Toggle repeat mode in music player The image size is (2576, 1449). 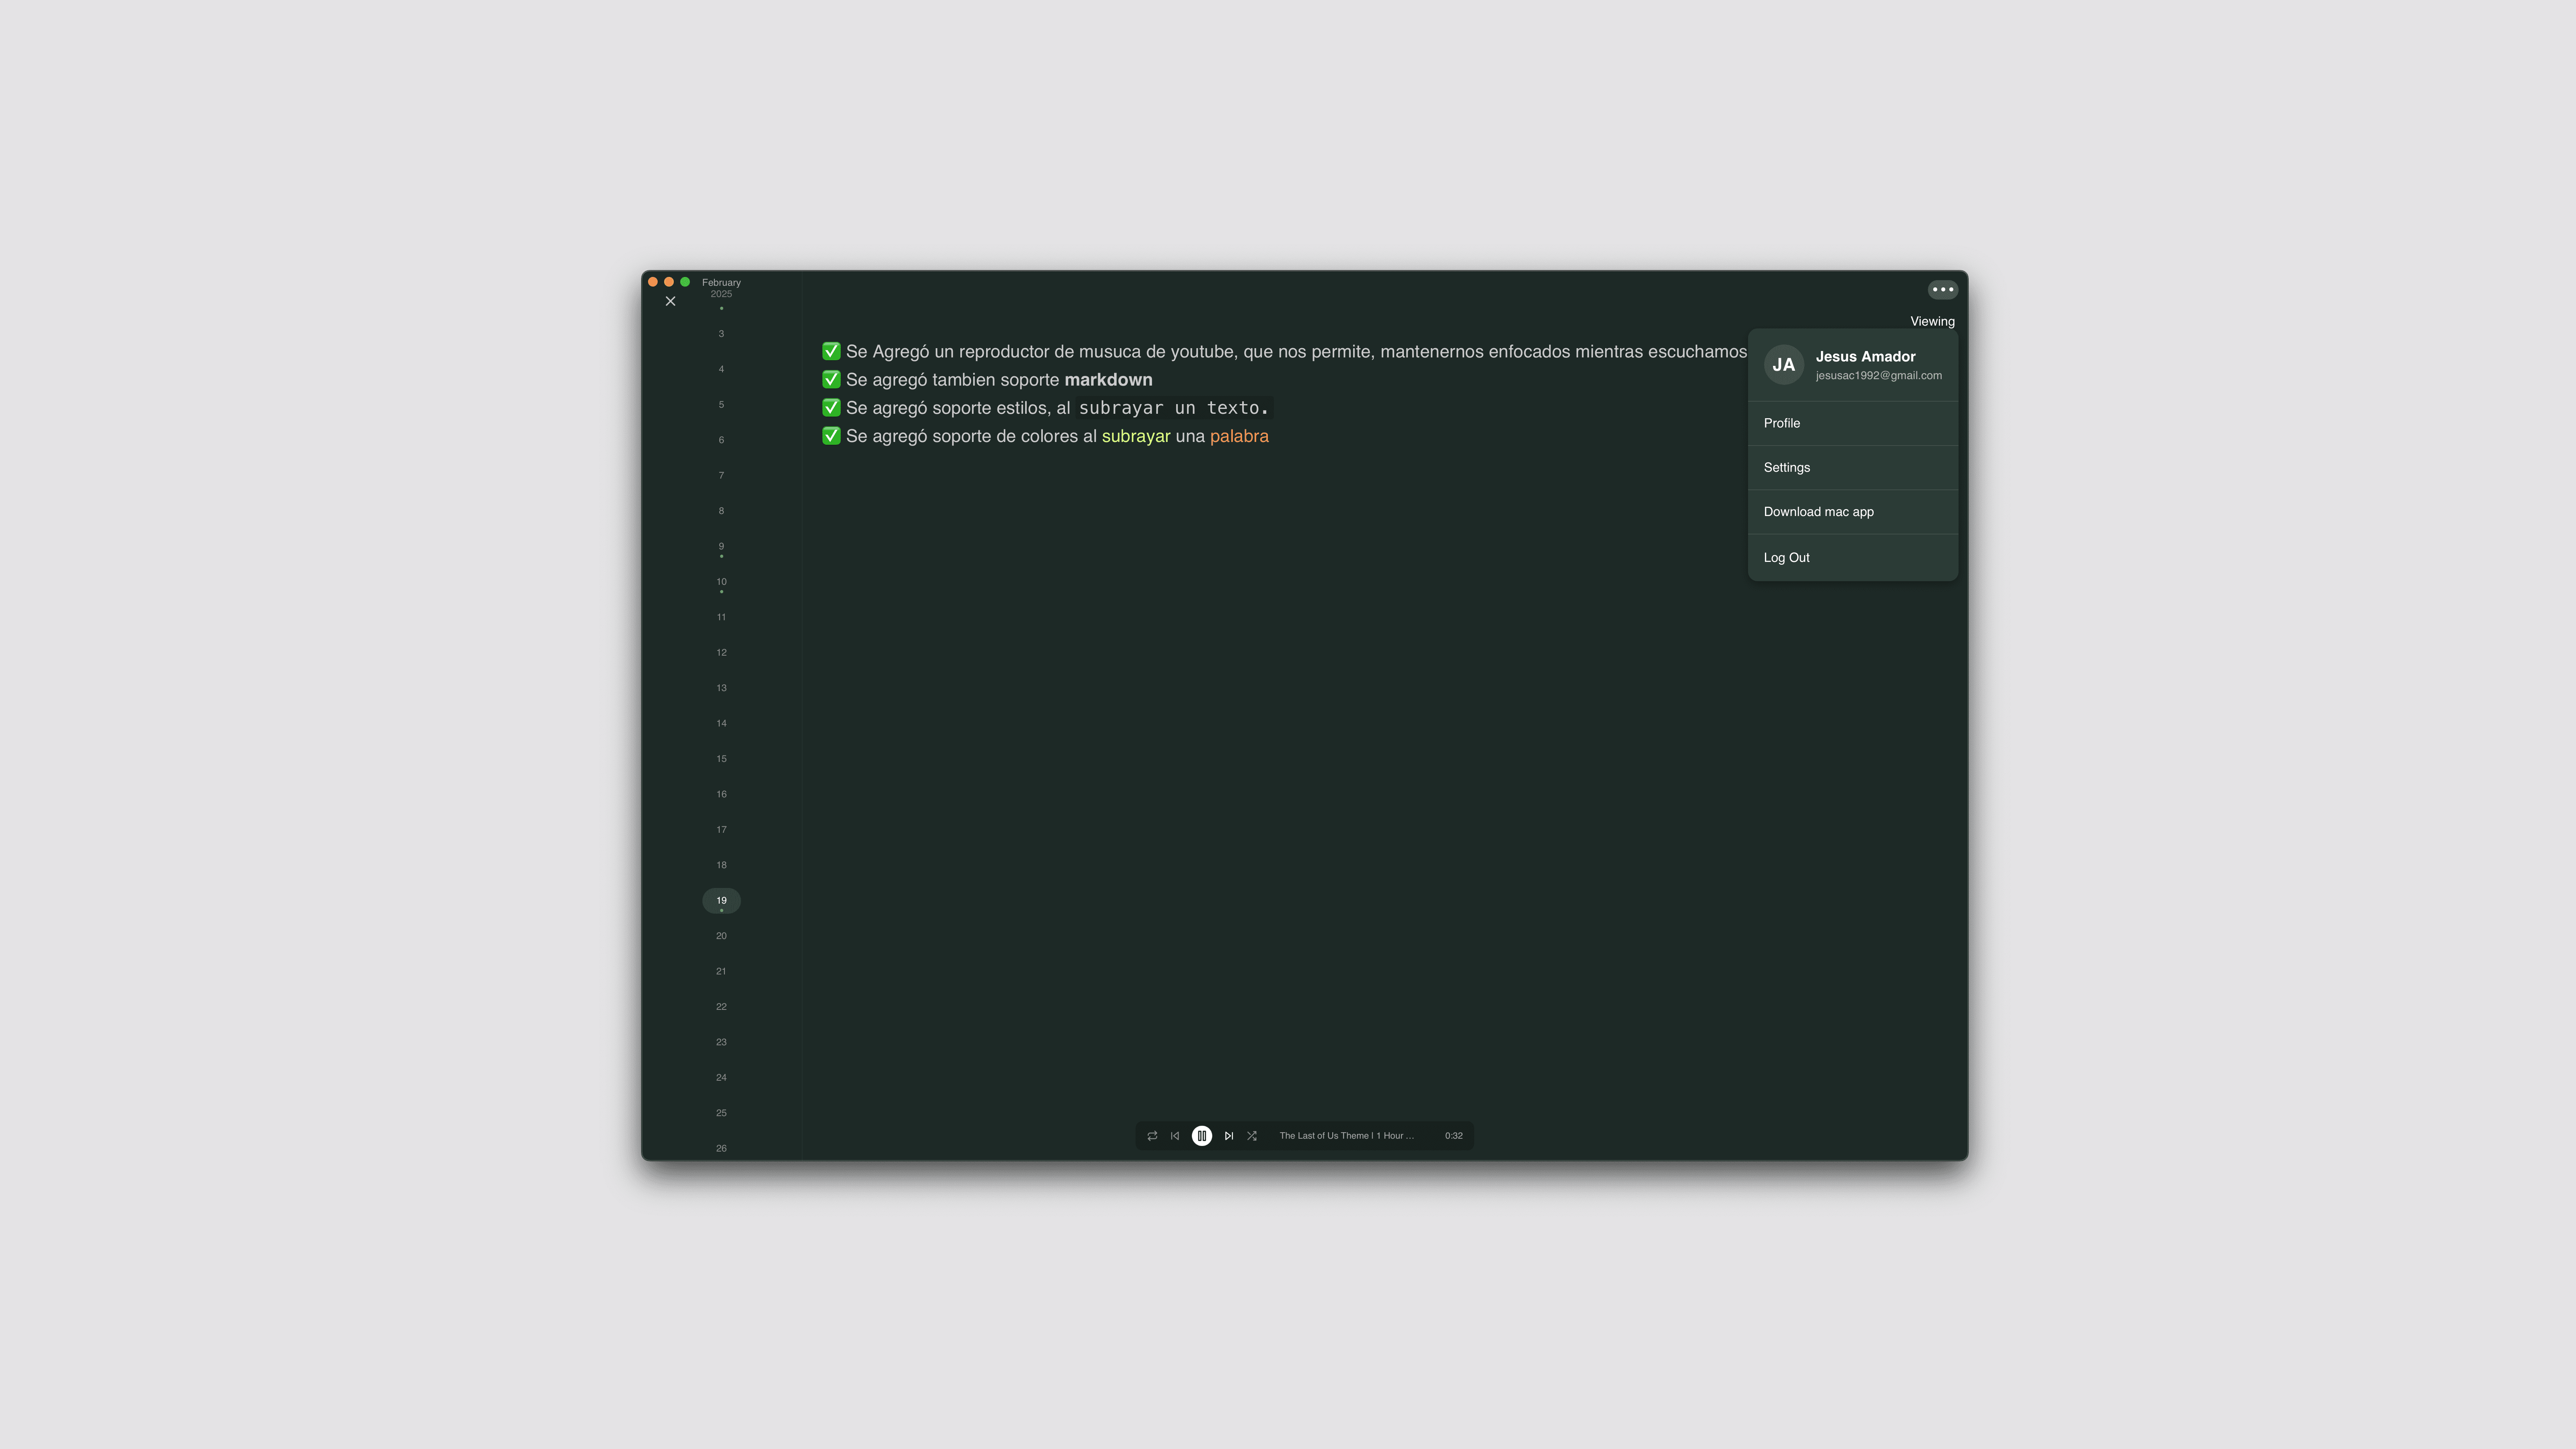[x=1152, y=1135]
